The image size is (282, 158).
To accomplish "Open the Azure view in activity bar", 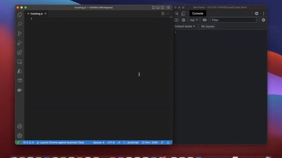I will tap(19, 71).
